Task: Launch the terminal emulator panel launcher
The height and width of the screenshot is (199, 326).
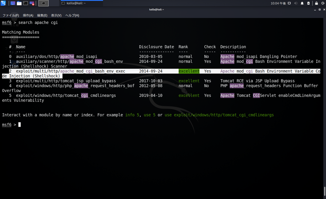Action: pos(26,3)
